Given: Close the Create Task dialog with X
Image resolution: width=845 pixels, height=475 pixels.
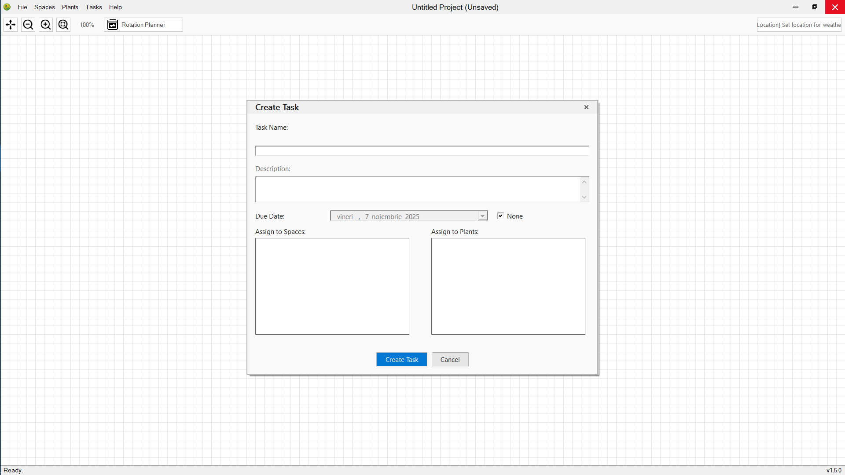Looking at the screenshot, I should [586, 107].
